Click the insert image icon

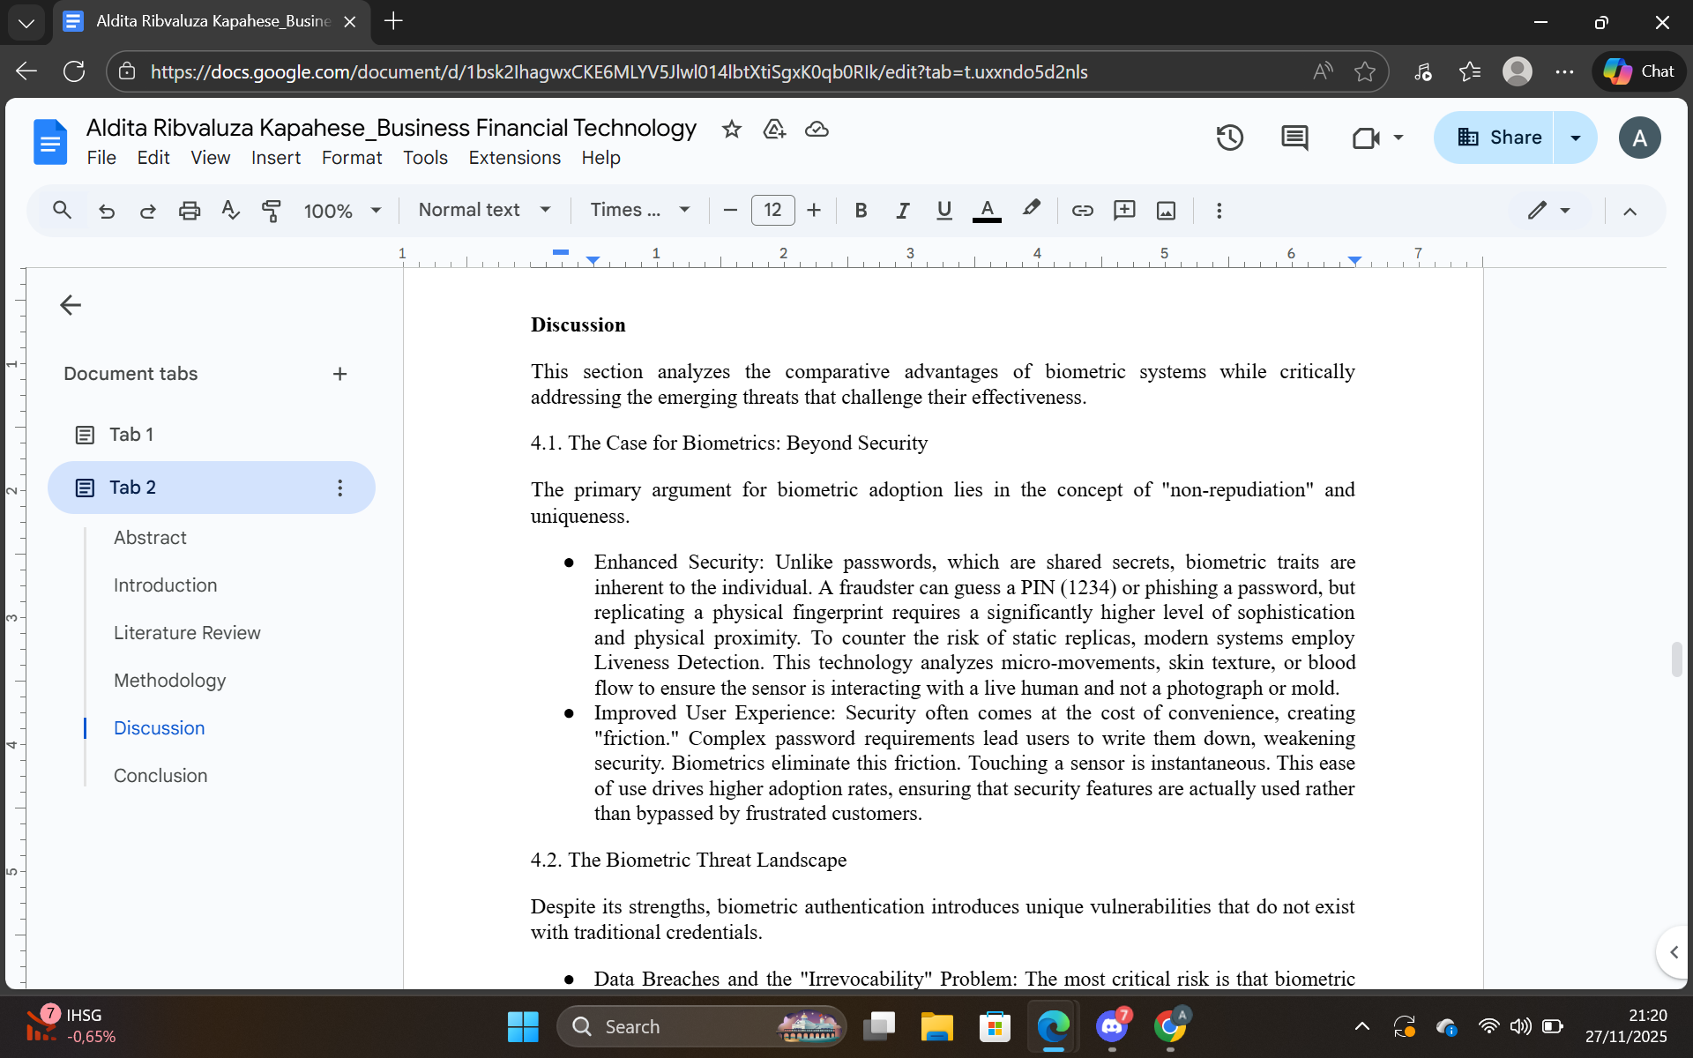pyautogui.click(x=1166, y=211)
